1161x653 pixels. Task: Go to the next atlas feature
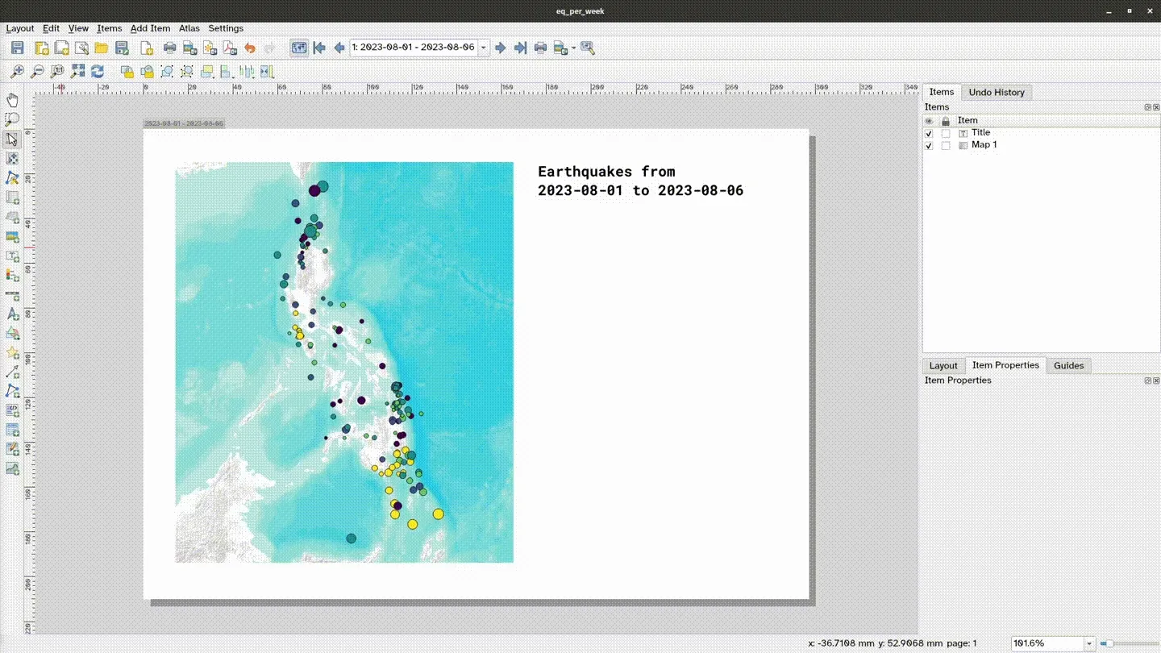pyautogui.click(x=500, y=48)
